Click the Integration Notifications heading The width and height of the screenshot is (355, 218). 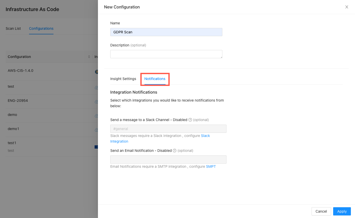coord(134,92)
